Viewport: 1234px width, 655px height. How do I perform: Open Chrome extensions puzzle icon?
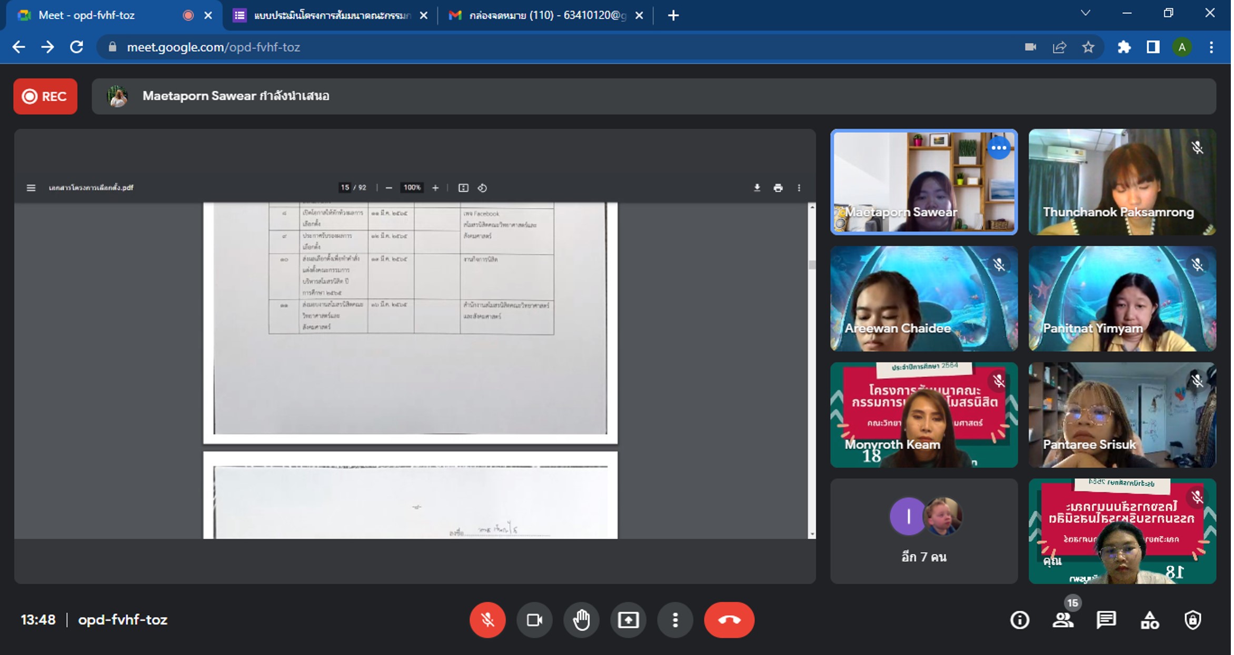pos(1124,47)
